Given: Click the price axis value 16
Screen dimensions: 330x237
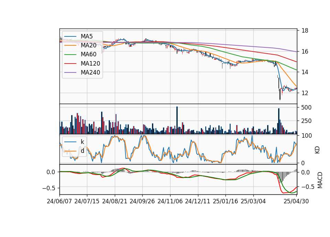Looking at the screenshot, I should [x=305, y=52].
